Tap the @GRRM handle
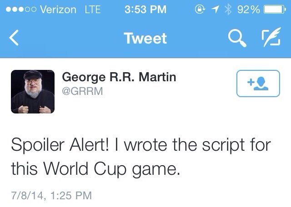This screenshot has width=291, height=207. [83, 91]
